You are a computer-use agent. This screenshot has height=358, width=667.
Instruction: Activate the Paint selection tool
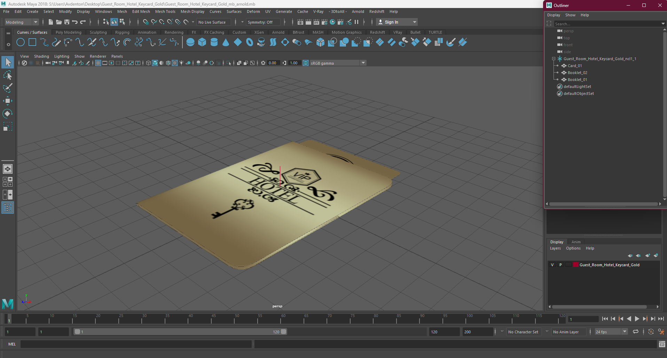(8, 88)
